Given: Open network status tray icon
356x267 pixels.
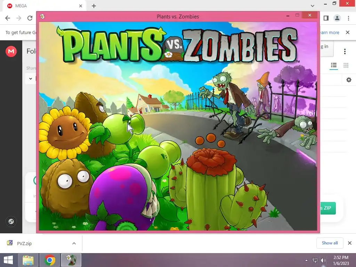Looking at the screenshot, I should (x=315, y=260).
